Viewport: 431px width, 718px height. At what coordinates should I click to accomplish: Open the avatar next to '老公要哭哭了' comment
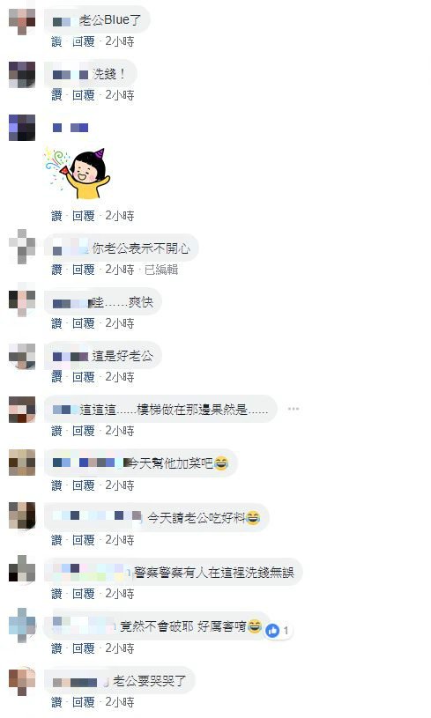(22, 681)
